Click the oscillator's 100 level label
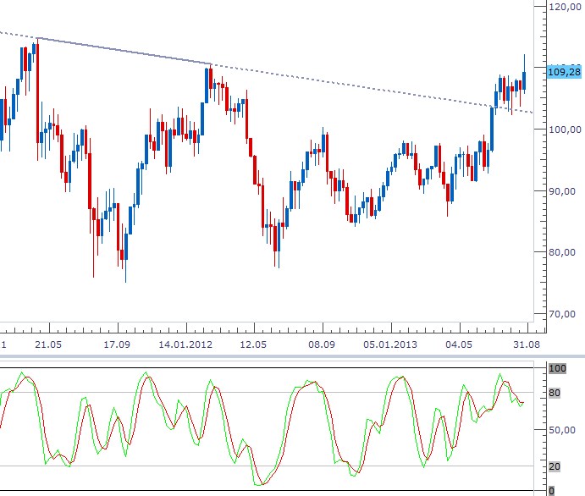 (557, 369)
